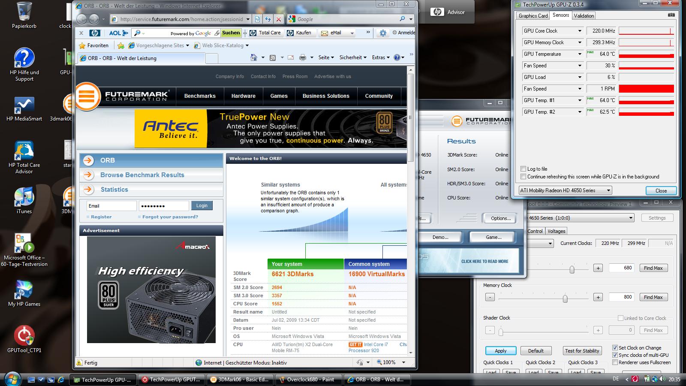
Task: Check Renderer uses Fullscreen option
Action: 615,362
